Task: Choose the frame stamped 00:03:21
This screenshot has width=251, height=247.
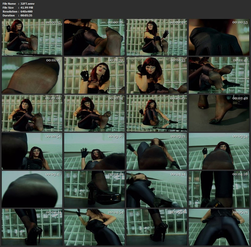Action: click(157, 151)
